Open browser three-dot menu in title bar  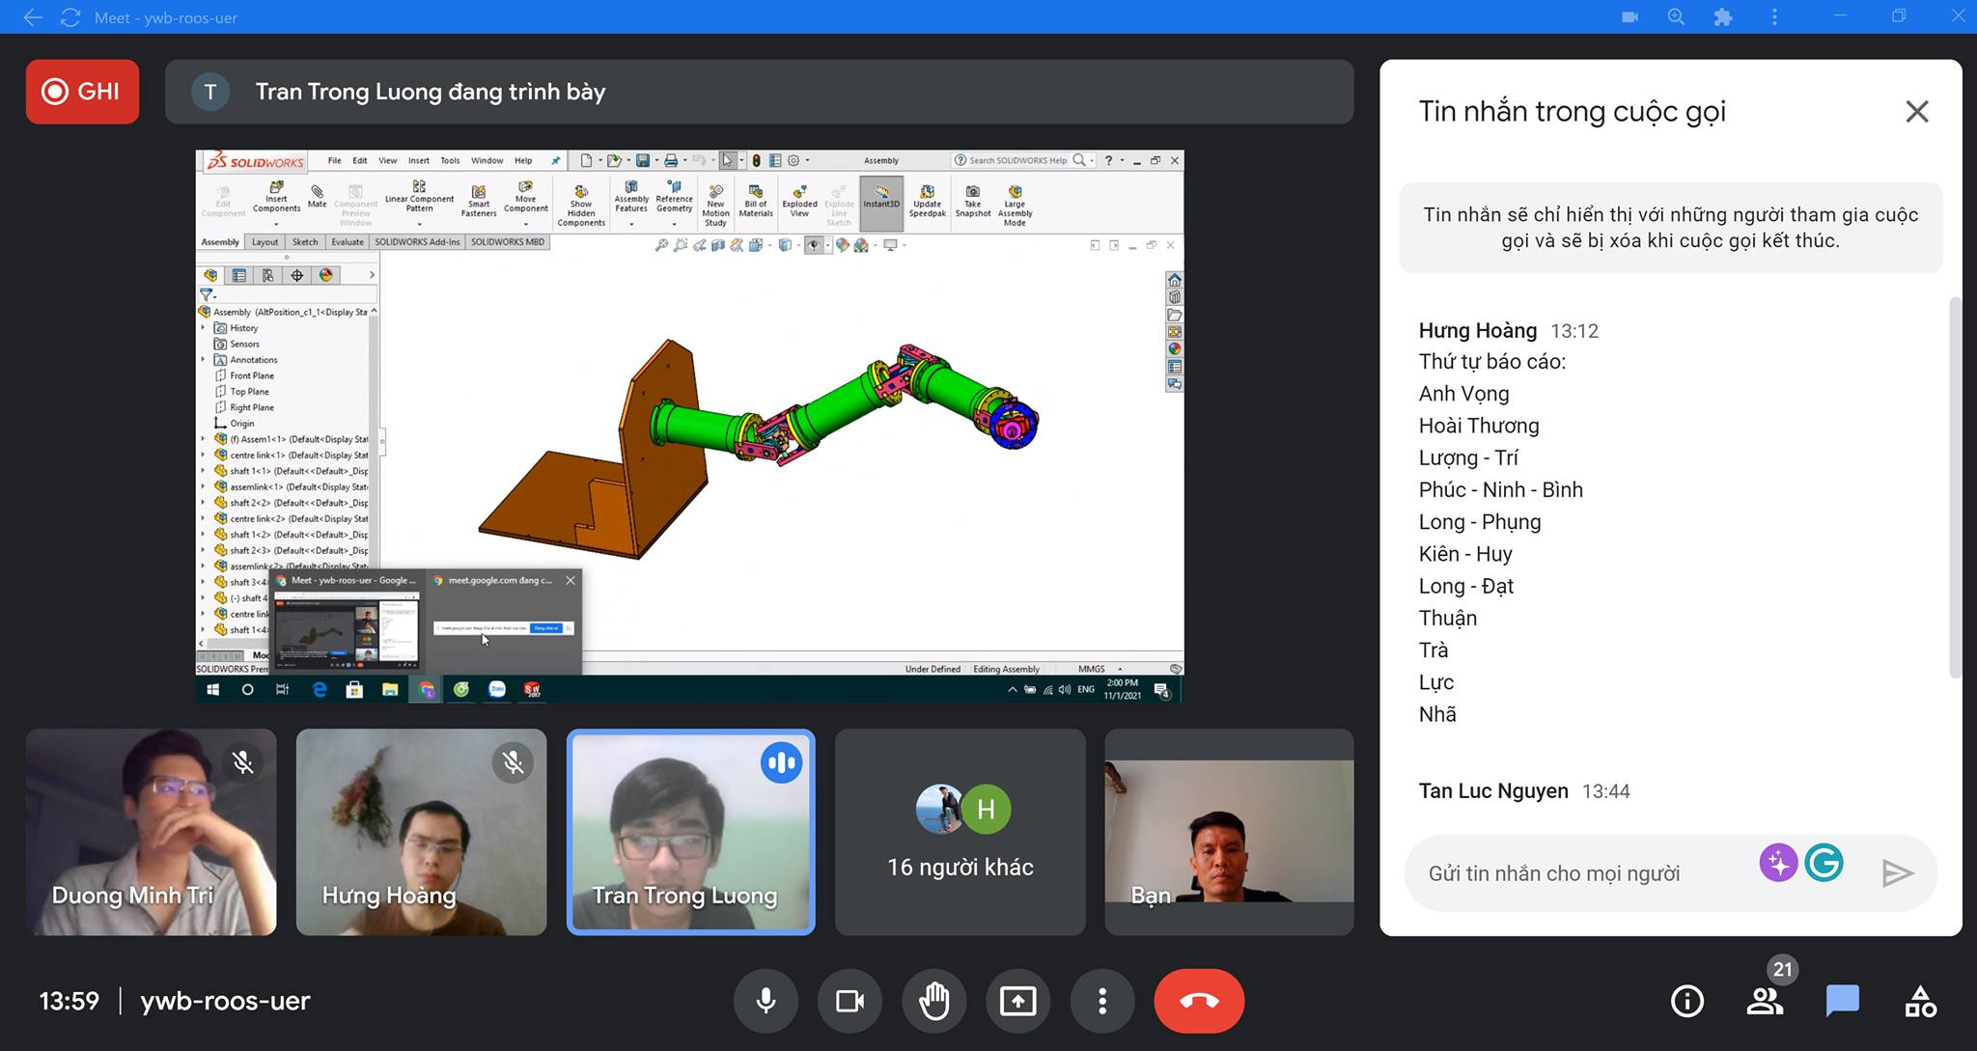coord(1774,17)
